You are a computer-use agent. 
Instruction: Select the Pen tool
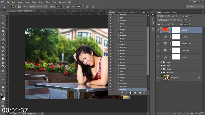coord(3,71)
